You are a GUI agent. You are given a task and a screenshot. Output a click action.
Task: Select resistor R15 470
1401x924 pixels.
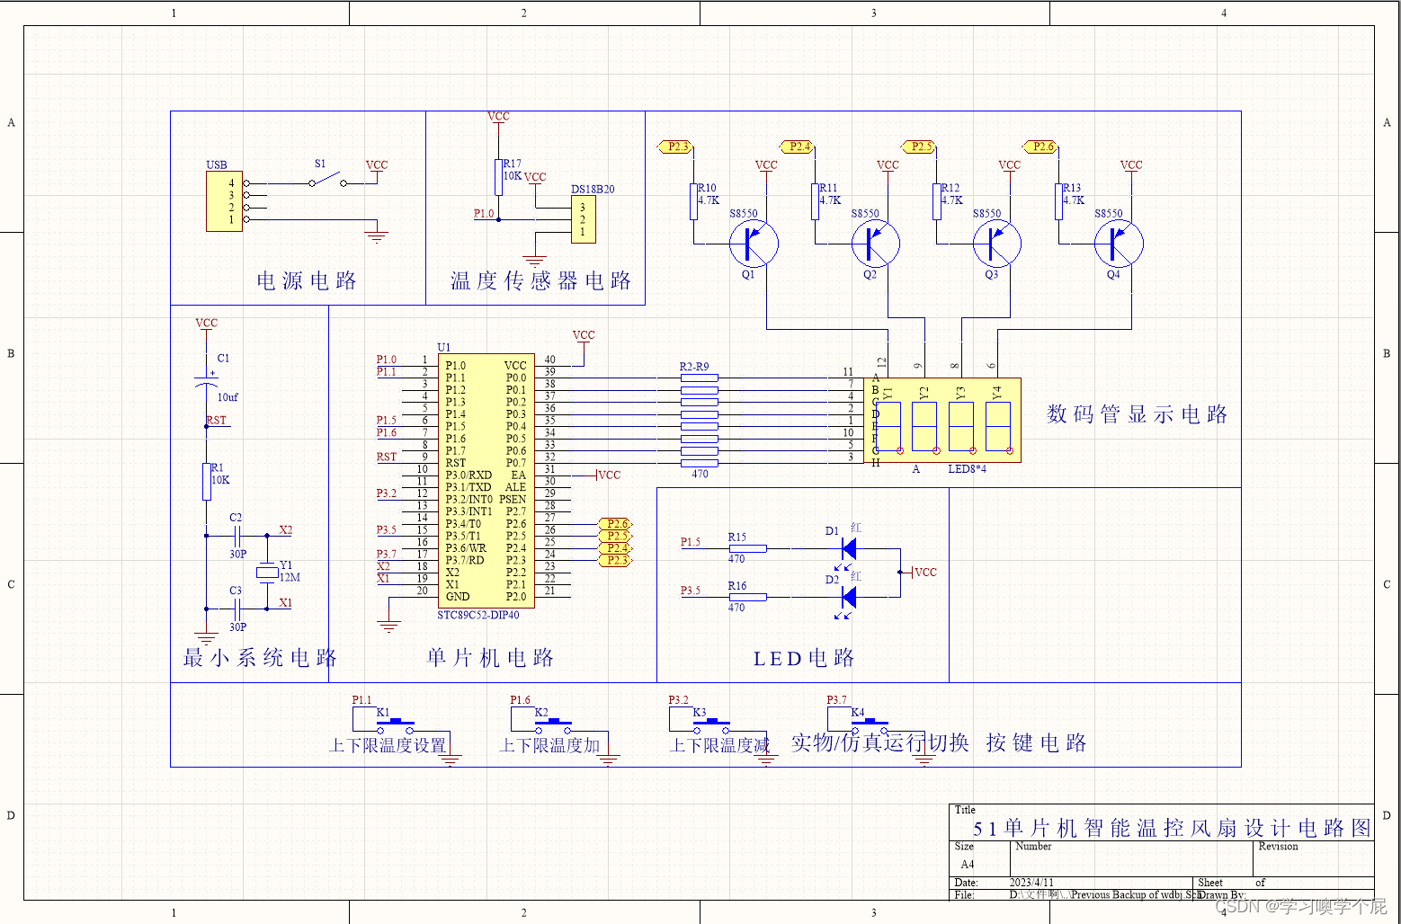(x=747, y=548)
